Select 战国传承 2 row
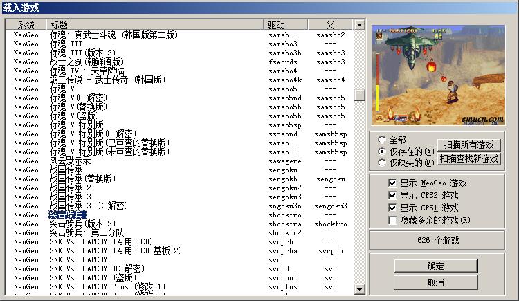This screenshot has width=519, height=301. [x=179, y=188]
